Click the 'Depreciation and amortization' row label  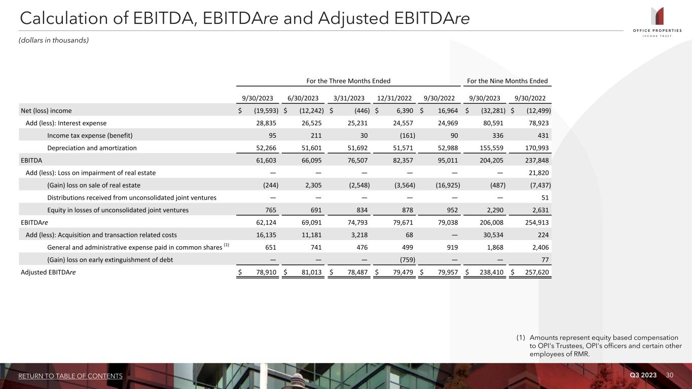point(92,148)
